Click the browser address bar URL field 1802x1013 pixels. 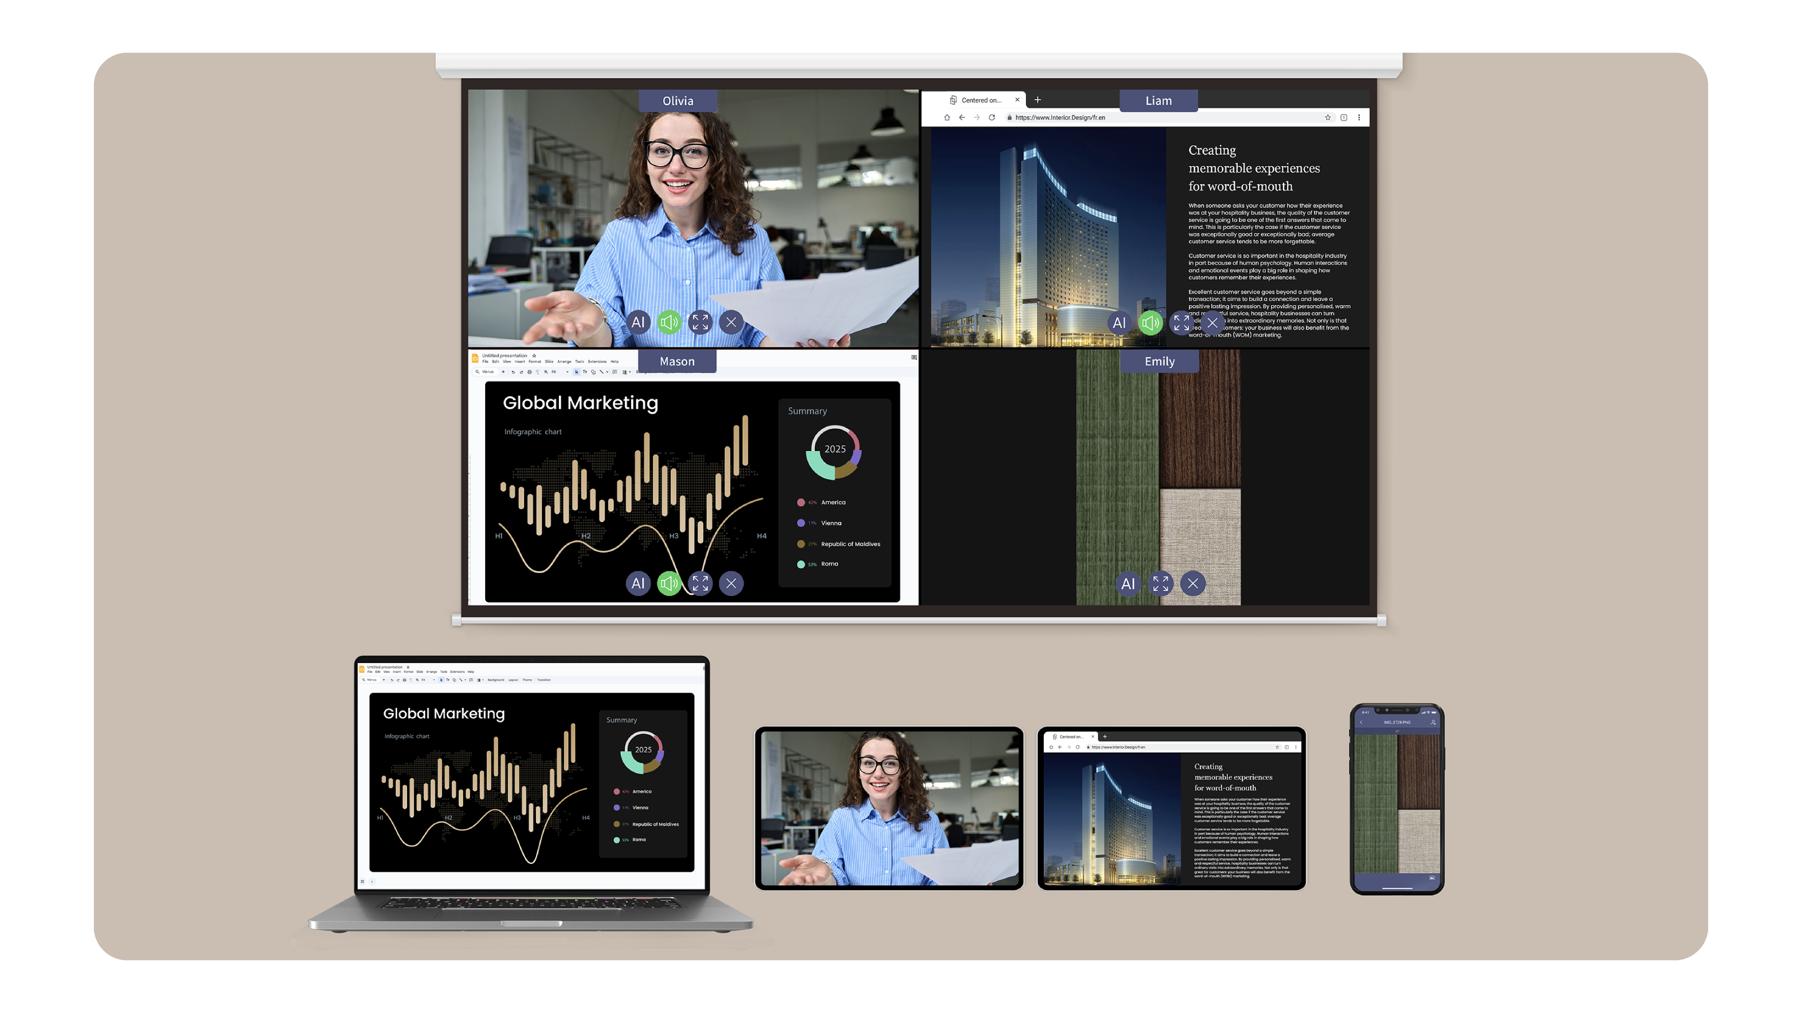pos(1056,117)
